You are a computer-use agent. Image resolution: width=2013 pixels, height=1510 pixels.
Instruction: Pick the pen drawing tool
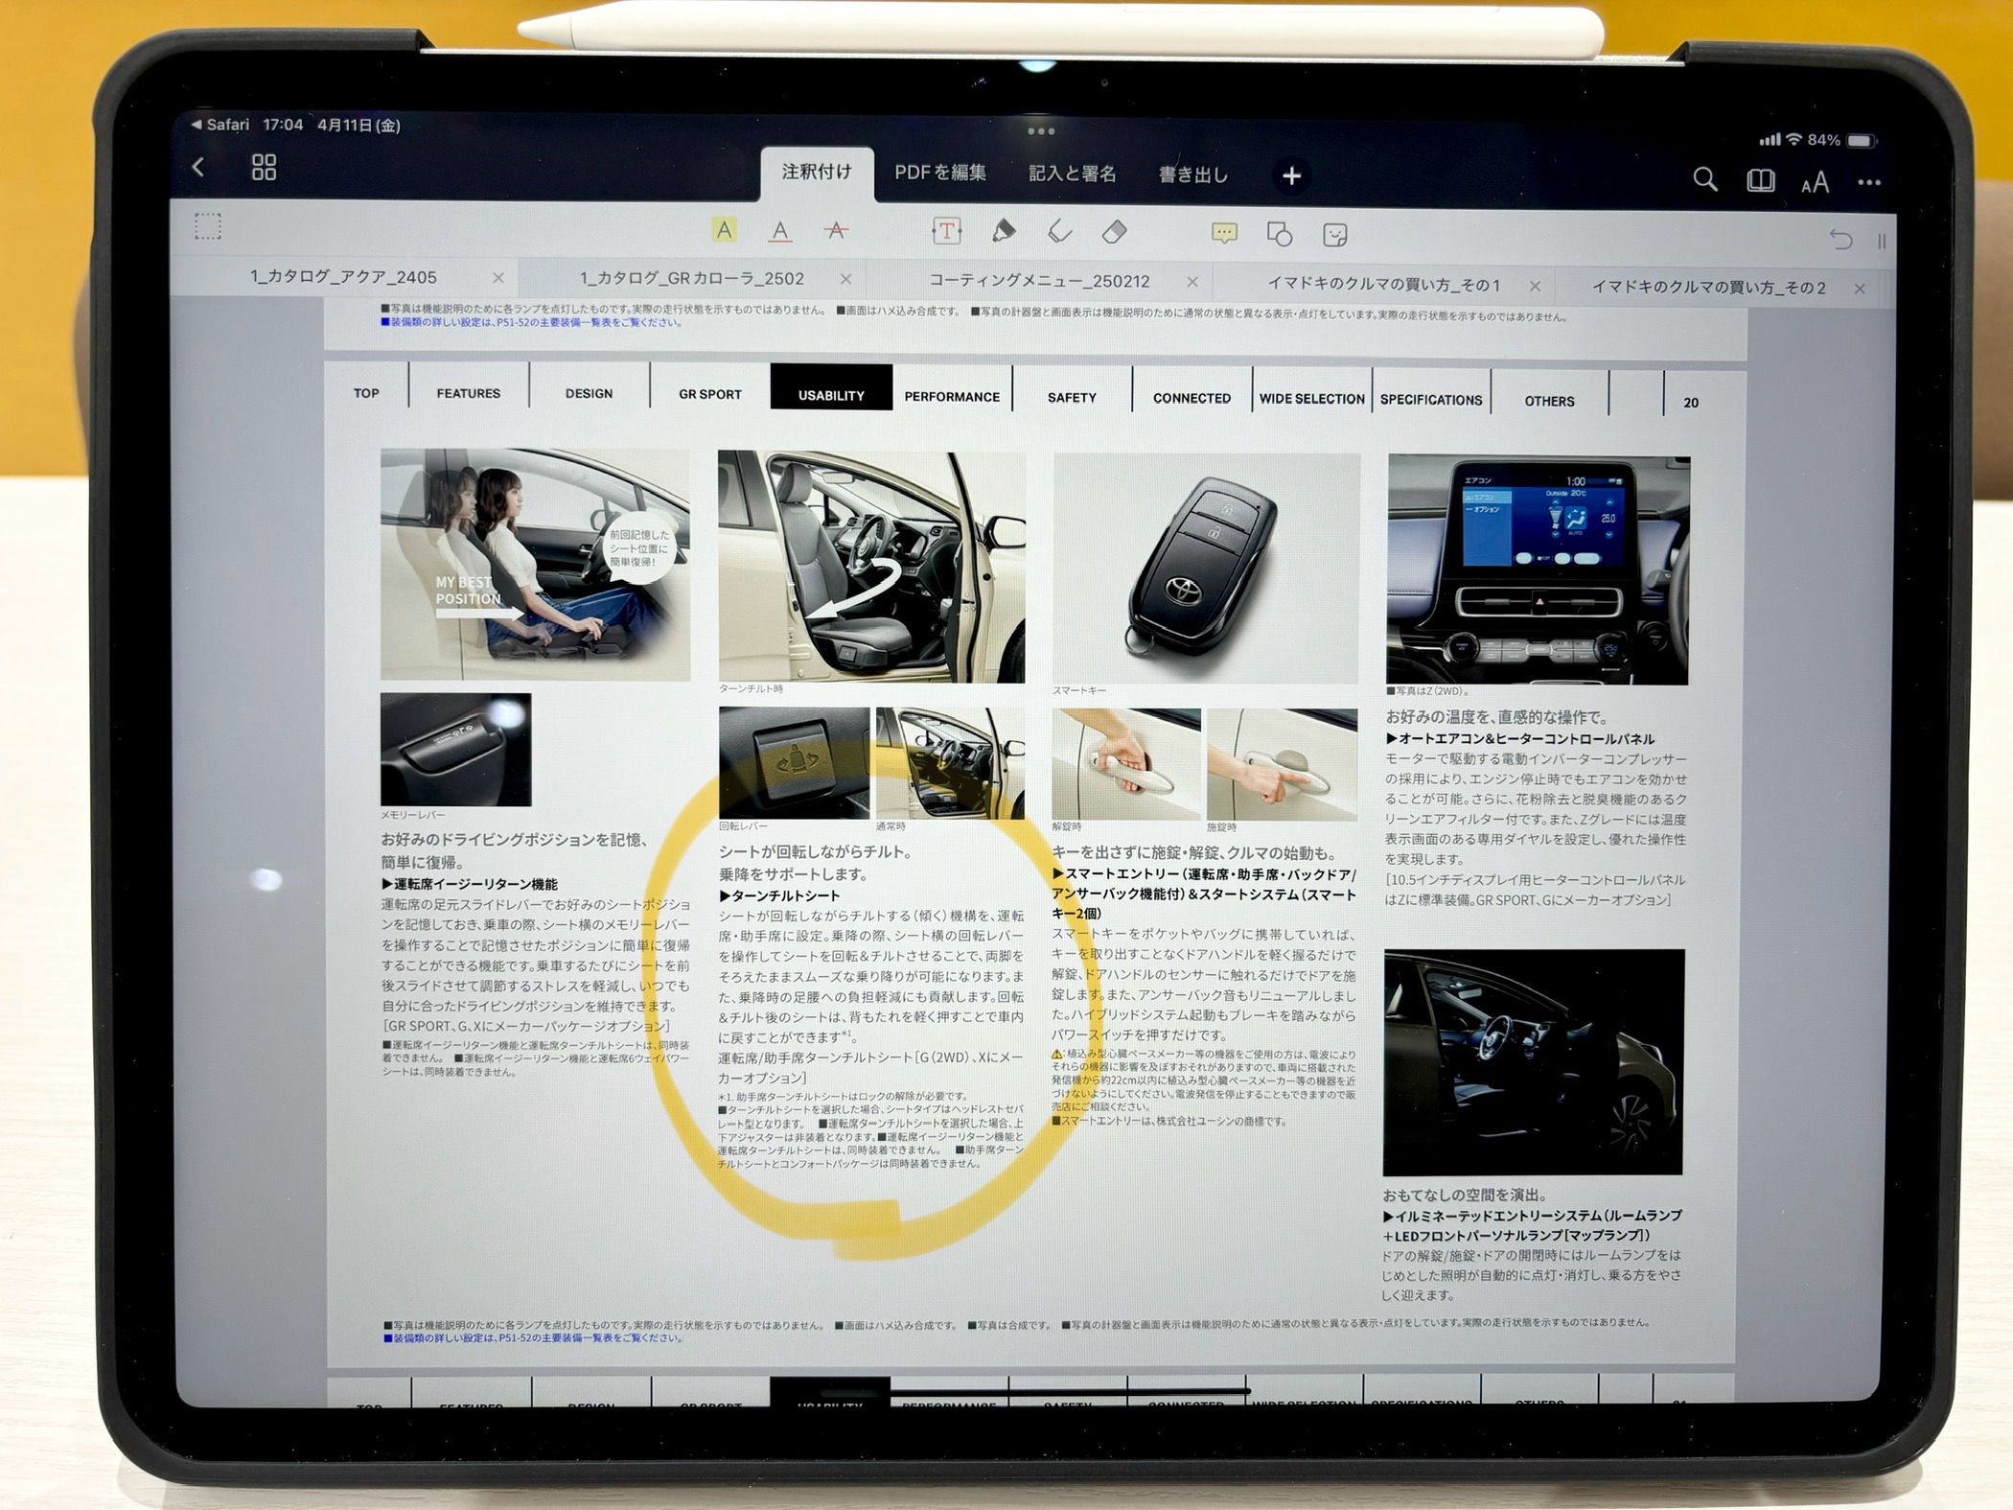[1003, 231]
